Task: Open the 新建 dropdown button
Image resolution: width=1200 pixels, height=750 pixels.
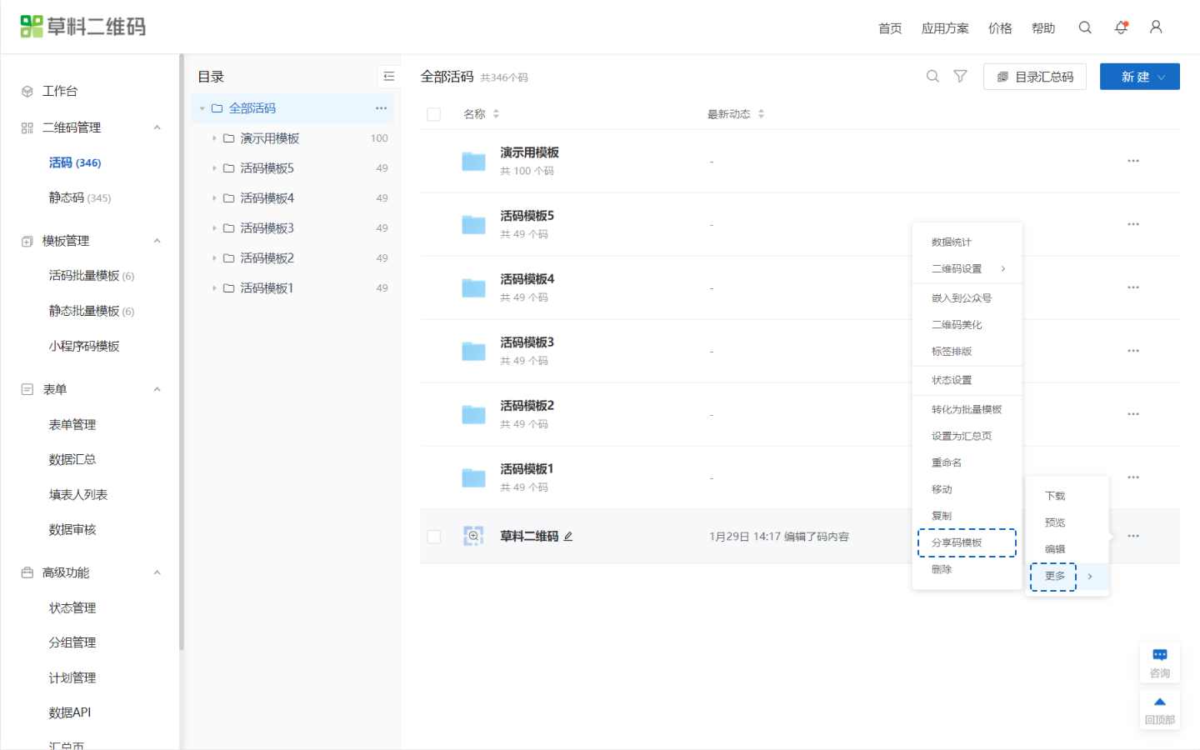Action: tap(1139, 77)
